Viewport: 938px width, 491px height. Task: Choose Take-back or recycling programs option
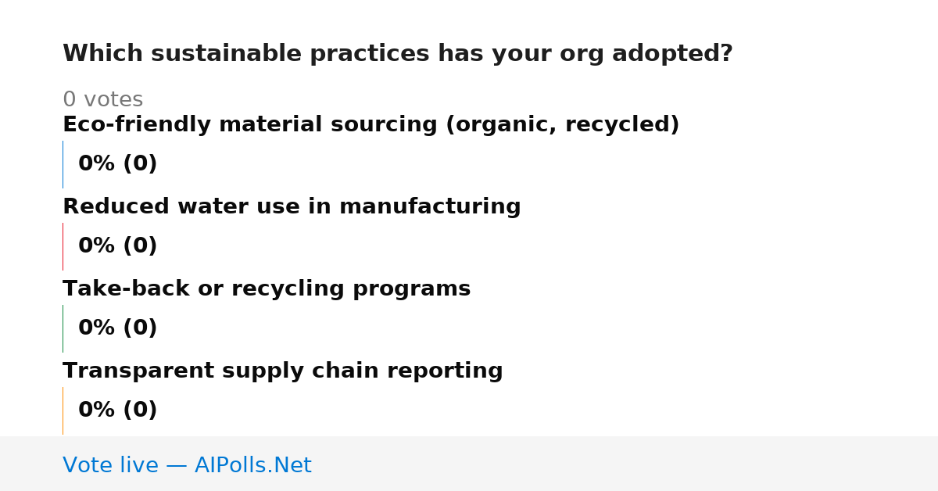[267, 289]
